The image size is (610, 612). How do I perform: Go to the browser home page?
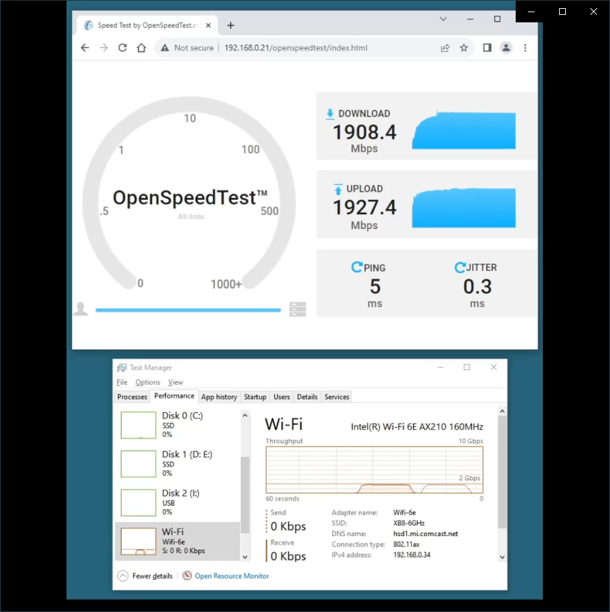coord(141,47)
